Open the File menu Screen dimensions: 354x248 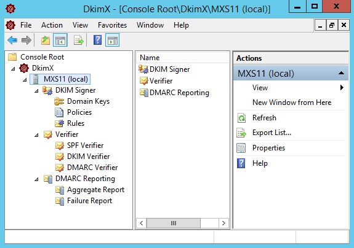[26, 25]
